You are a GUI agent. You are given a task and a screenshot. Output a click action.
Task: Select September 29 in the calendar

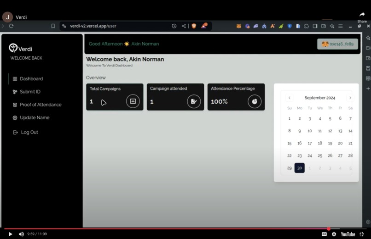tap(290, 168)
